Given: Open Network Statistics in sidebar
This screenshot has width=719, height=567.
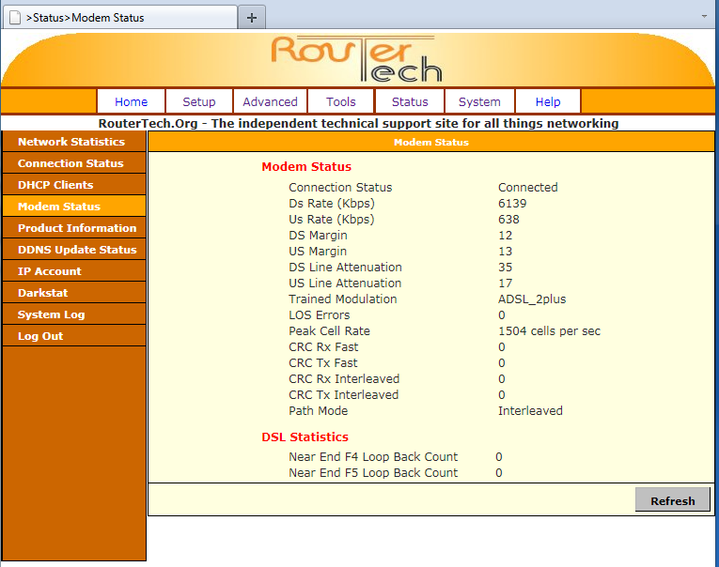Looking at the screenshot, I should click(x=74, y=142).
